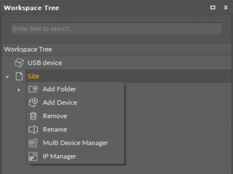
Task: Click the maximize panel icon in header
Action: pos(213,8)
